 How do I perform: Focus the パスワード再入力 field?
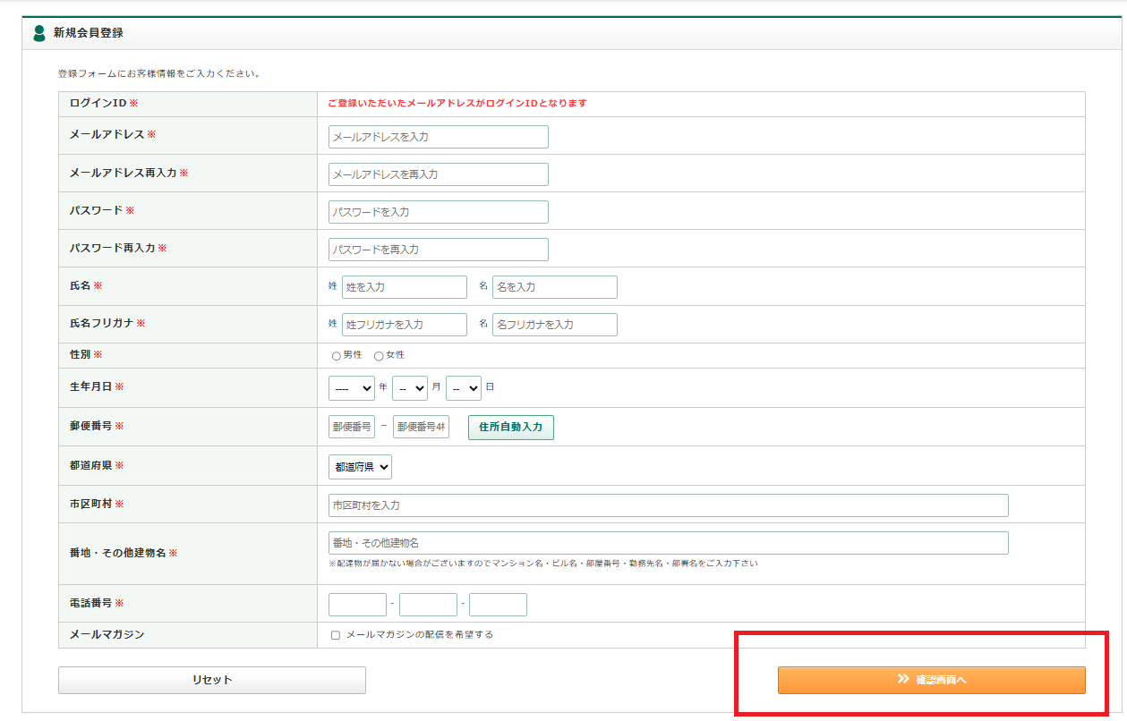point(438,250)
